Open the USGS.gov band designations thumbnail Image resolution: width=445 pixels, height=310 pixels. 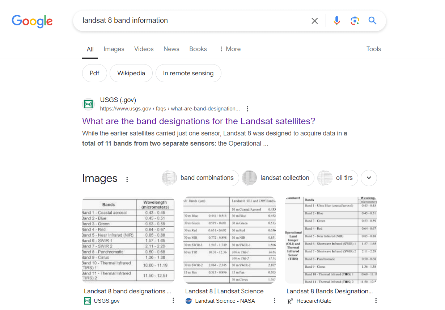click(128, 239)
